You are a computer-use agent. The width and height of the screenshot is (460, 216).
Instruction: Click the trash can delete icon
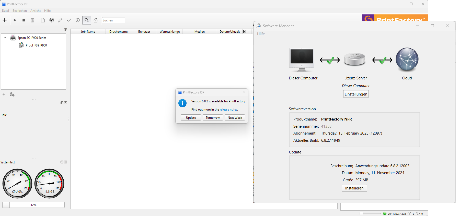pos(32,20)
